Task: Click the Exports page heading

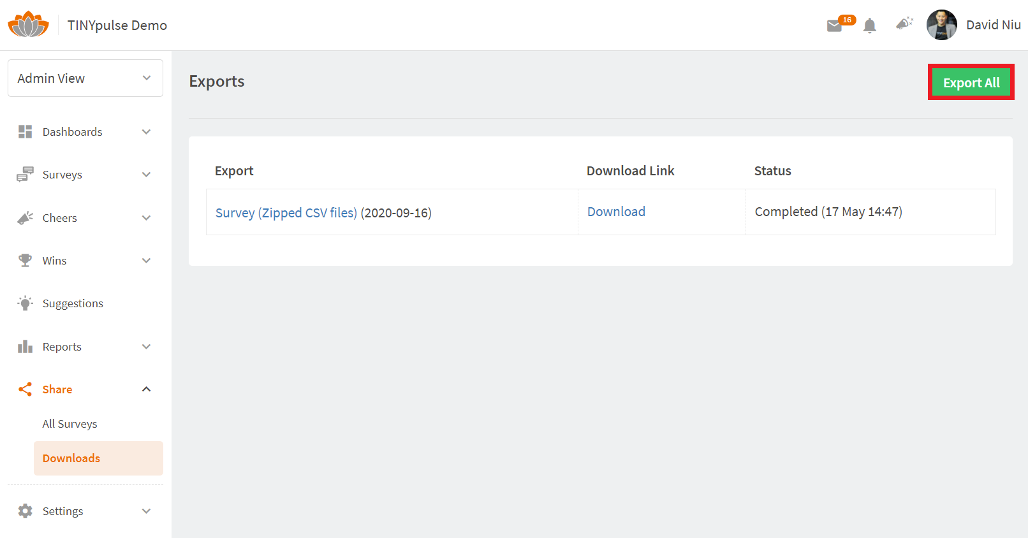Action: 217,82
